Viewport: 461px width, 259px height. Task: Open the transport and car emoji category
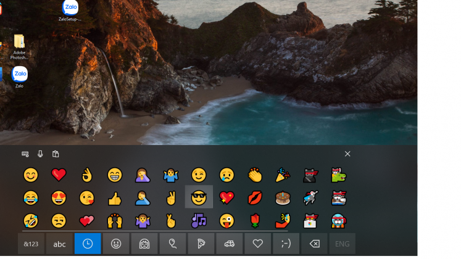click(230, 244)
